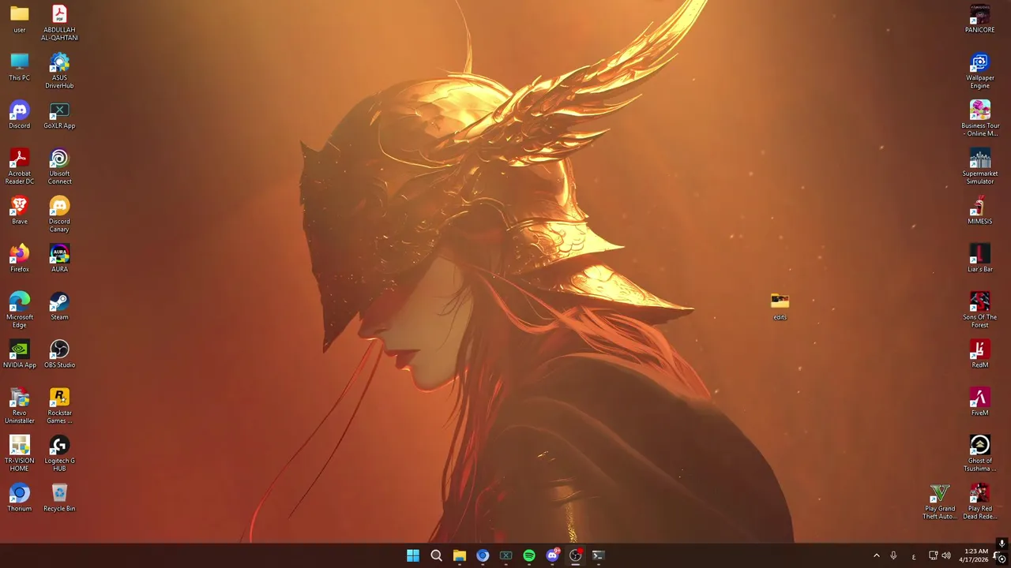This screenshot has width=1011, height=568.
Task: Select the edits folder on desktop
Action: coord(780,307)
